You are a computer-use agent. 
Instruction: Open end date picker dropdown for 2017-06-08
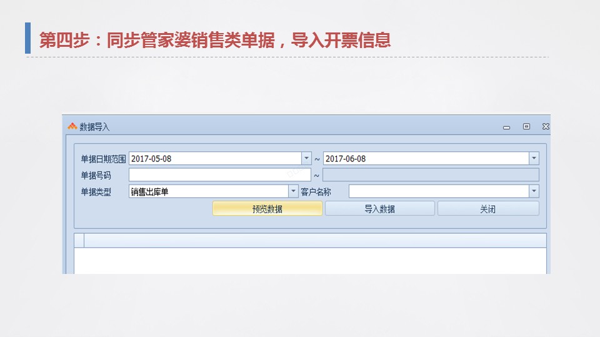pos(534,158)
